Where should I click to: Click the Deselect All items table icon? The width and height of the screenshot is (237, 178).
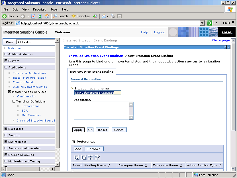pyautogui.click(x=83, y=158)
